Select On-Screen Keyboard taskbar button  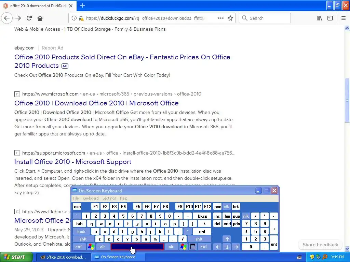point(118,257)
